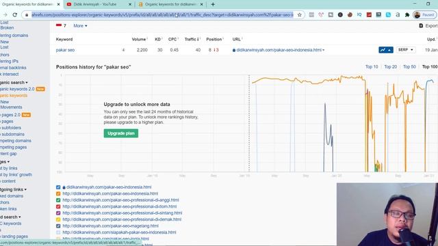
Task: Switch to the third Organic keywords tab
Action: 170,5
